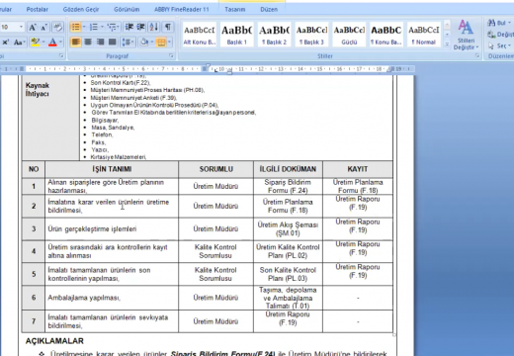Viewport: 514px width, 356px height.
Task: Apply the Güçlü style
Action: tap(349, 35)
